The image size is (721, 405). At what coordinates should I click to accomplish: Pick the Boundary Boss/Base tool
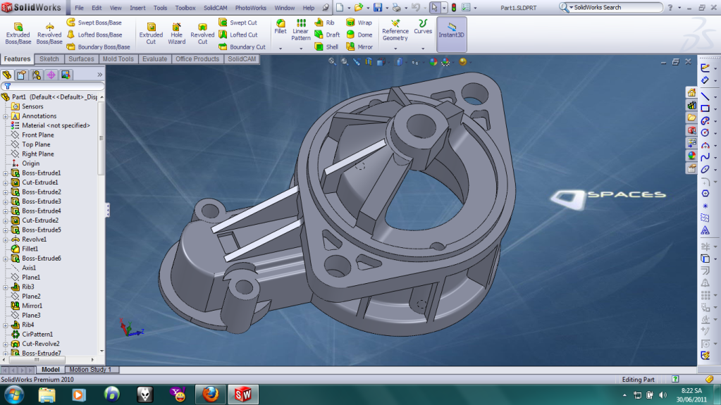pos(98,47)
